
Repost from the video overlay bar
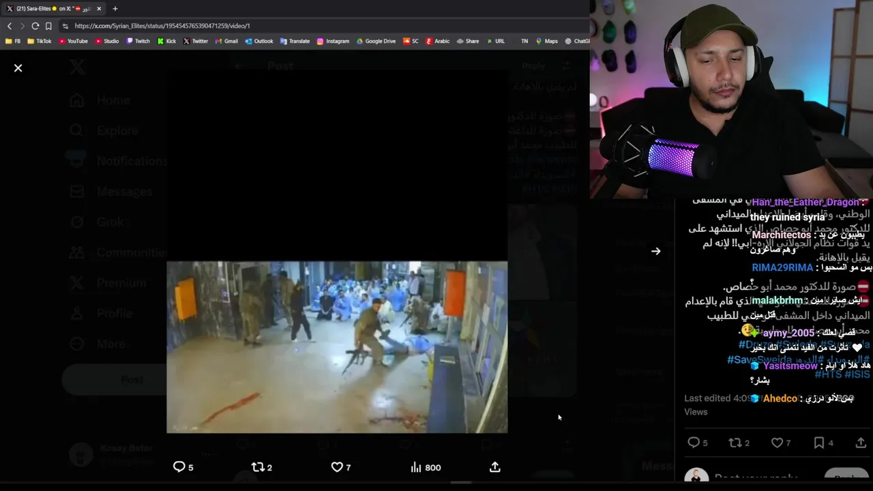tap(262, 467)
